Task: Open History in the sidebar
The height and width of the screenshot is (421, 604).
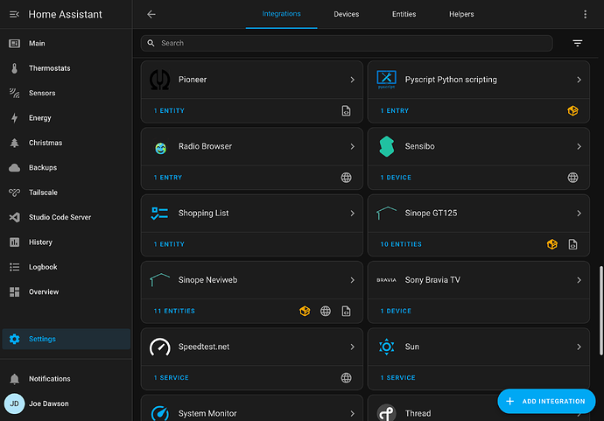Action: click(67, 242)
